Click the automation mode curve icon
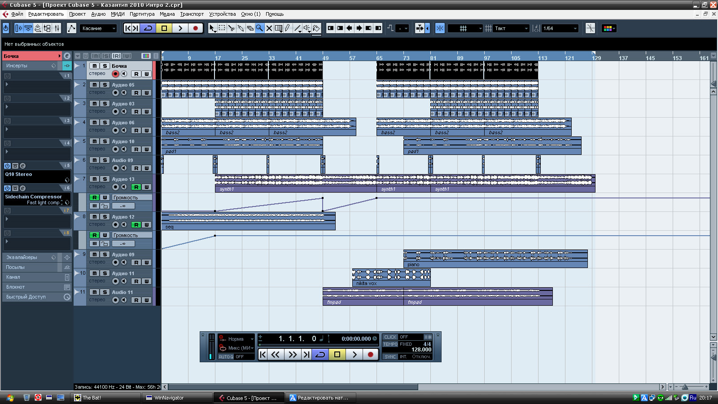 pyautogui.click(x=71, y=28)
